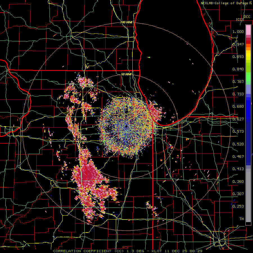Click the 0.680 scale value
The height and width of the screenshot is (253, 253).
pos(238,107)
